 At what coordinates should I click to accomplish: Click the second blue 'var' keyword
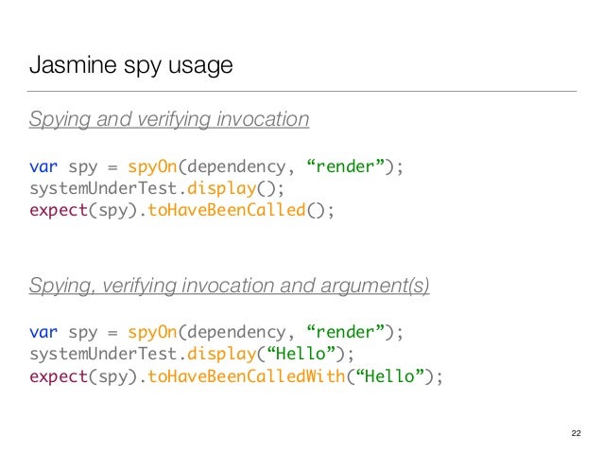43,333
